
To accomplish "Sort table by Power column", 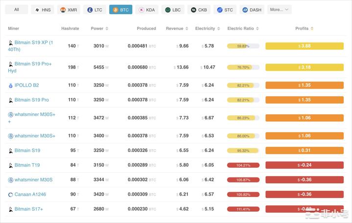I will (x=97, y=28).
